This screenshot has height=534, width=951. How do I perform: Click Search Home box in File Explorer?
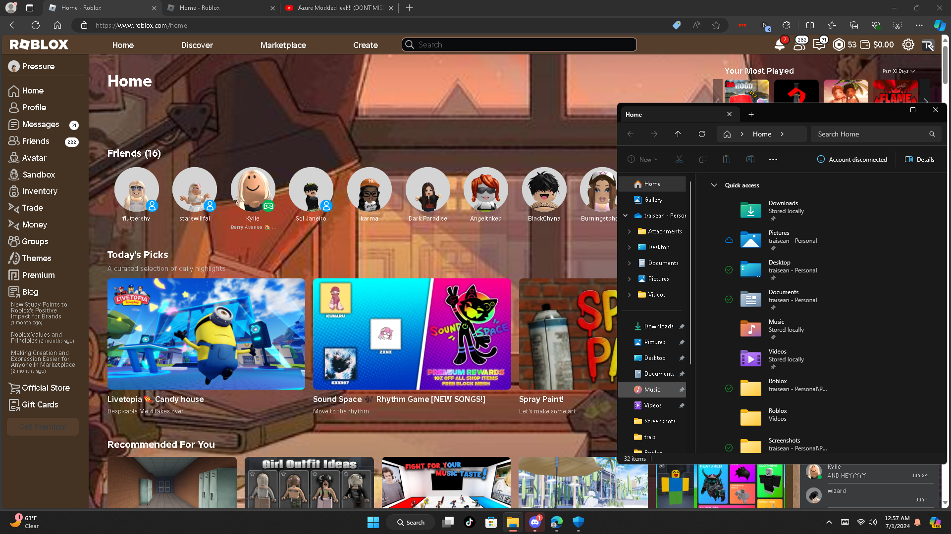point(876,134)
